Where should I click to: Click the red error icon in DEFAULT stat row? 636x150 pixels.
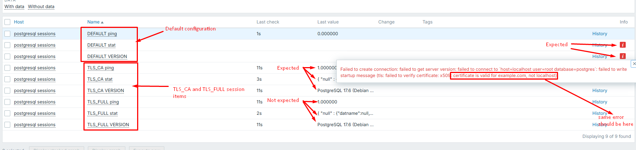tap(622, 45)
